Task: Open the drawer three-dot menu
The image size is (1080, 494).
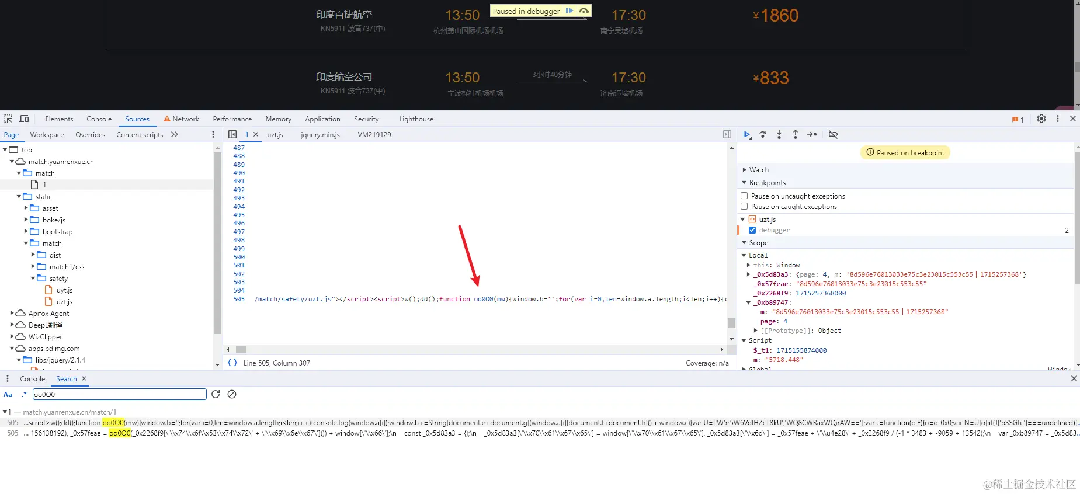Action: point(8,378)
